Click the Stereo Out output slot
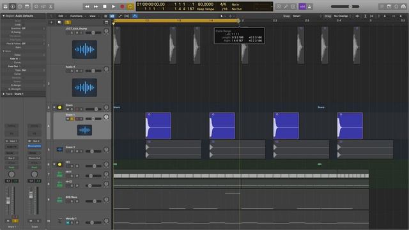This screenshot has width=409, height=230. click(x=34, y=158)
